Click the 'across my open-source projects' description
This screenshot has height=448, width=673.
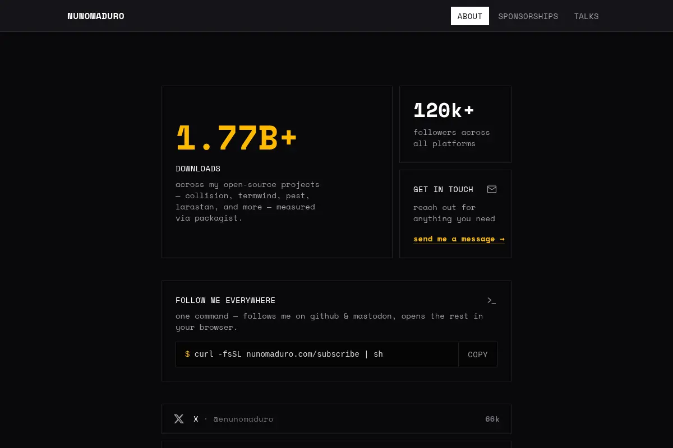point(247,201)
